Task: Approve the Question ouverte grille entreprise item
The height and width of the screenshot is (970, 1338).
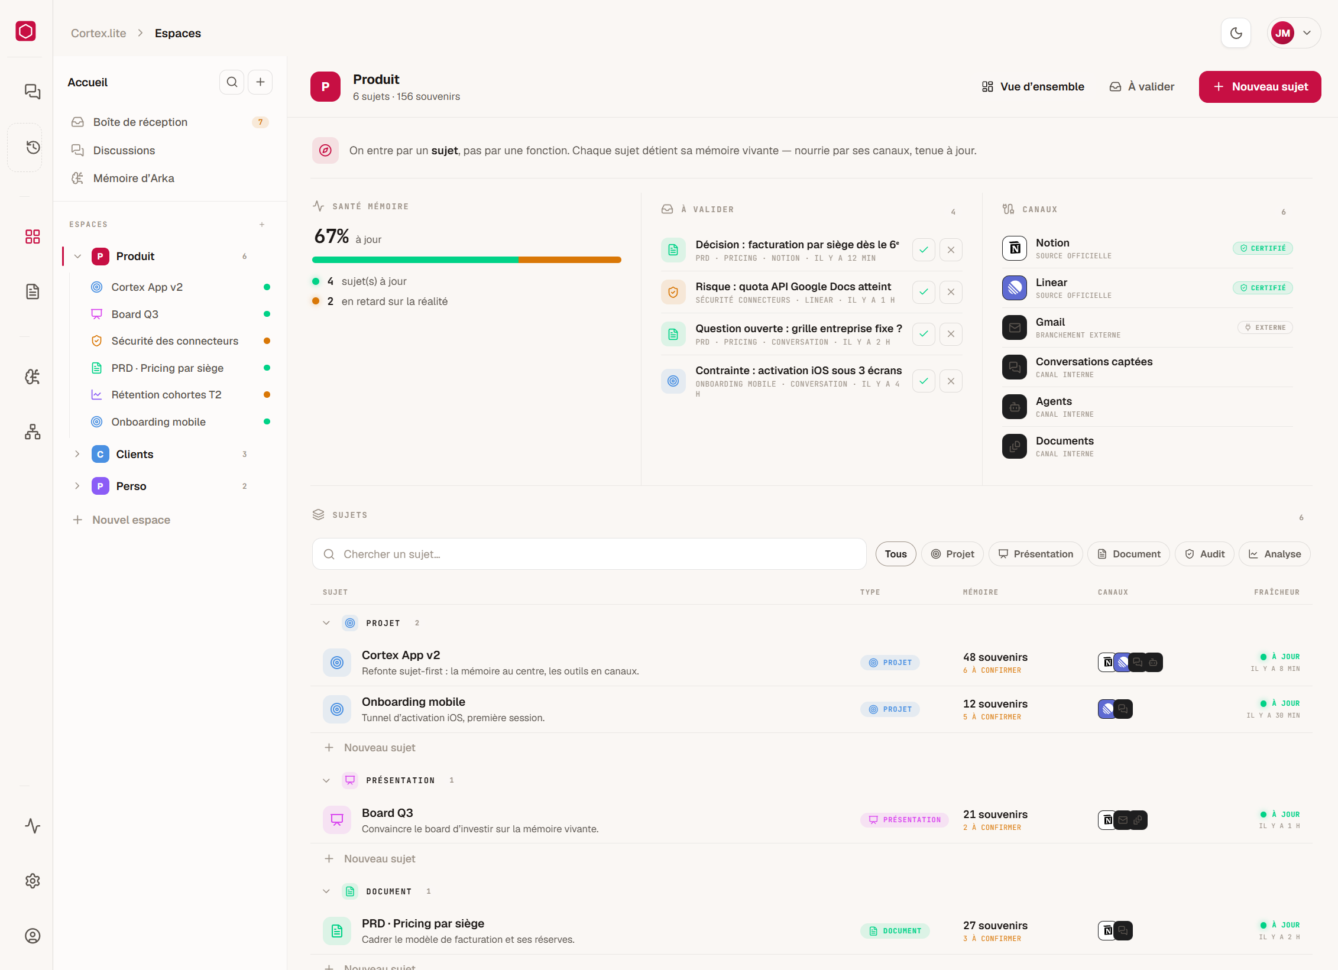Action: pyautogui.click(x=924, y=333)
